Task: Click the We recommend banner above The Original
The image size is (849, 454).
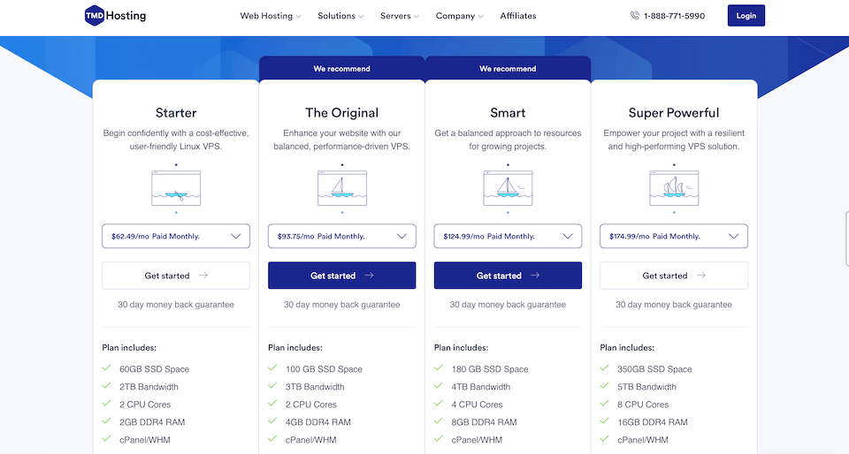Action: (342, 69)
